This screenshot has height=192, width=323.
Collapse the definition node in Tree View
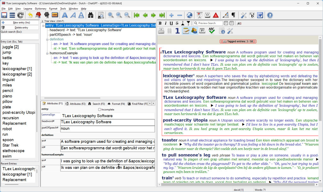point(47,39)
